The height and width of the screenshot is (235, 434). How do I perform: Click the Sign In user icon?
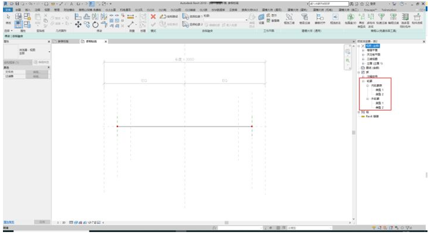(367, 4)
